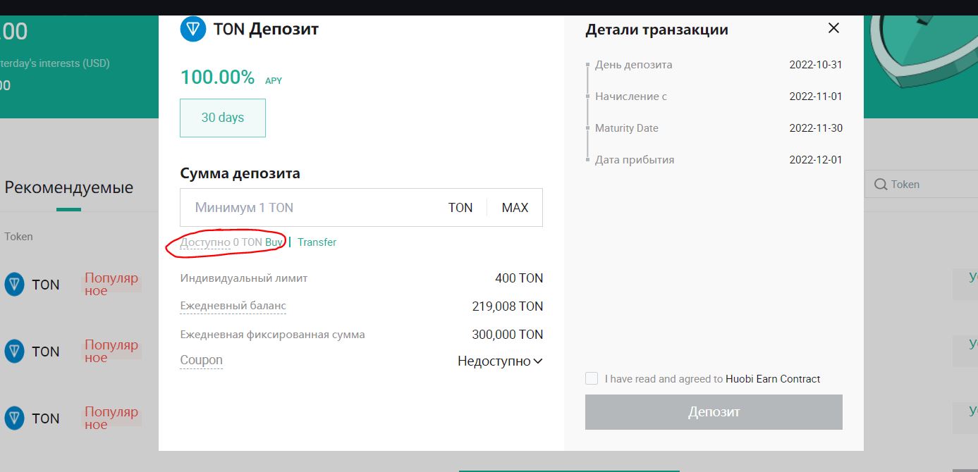Click the 100.00% APY value

217,77
